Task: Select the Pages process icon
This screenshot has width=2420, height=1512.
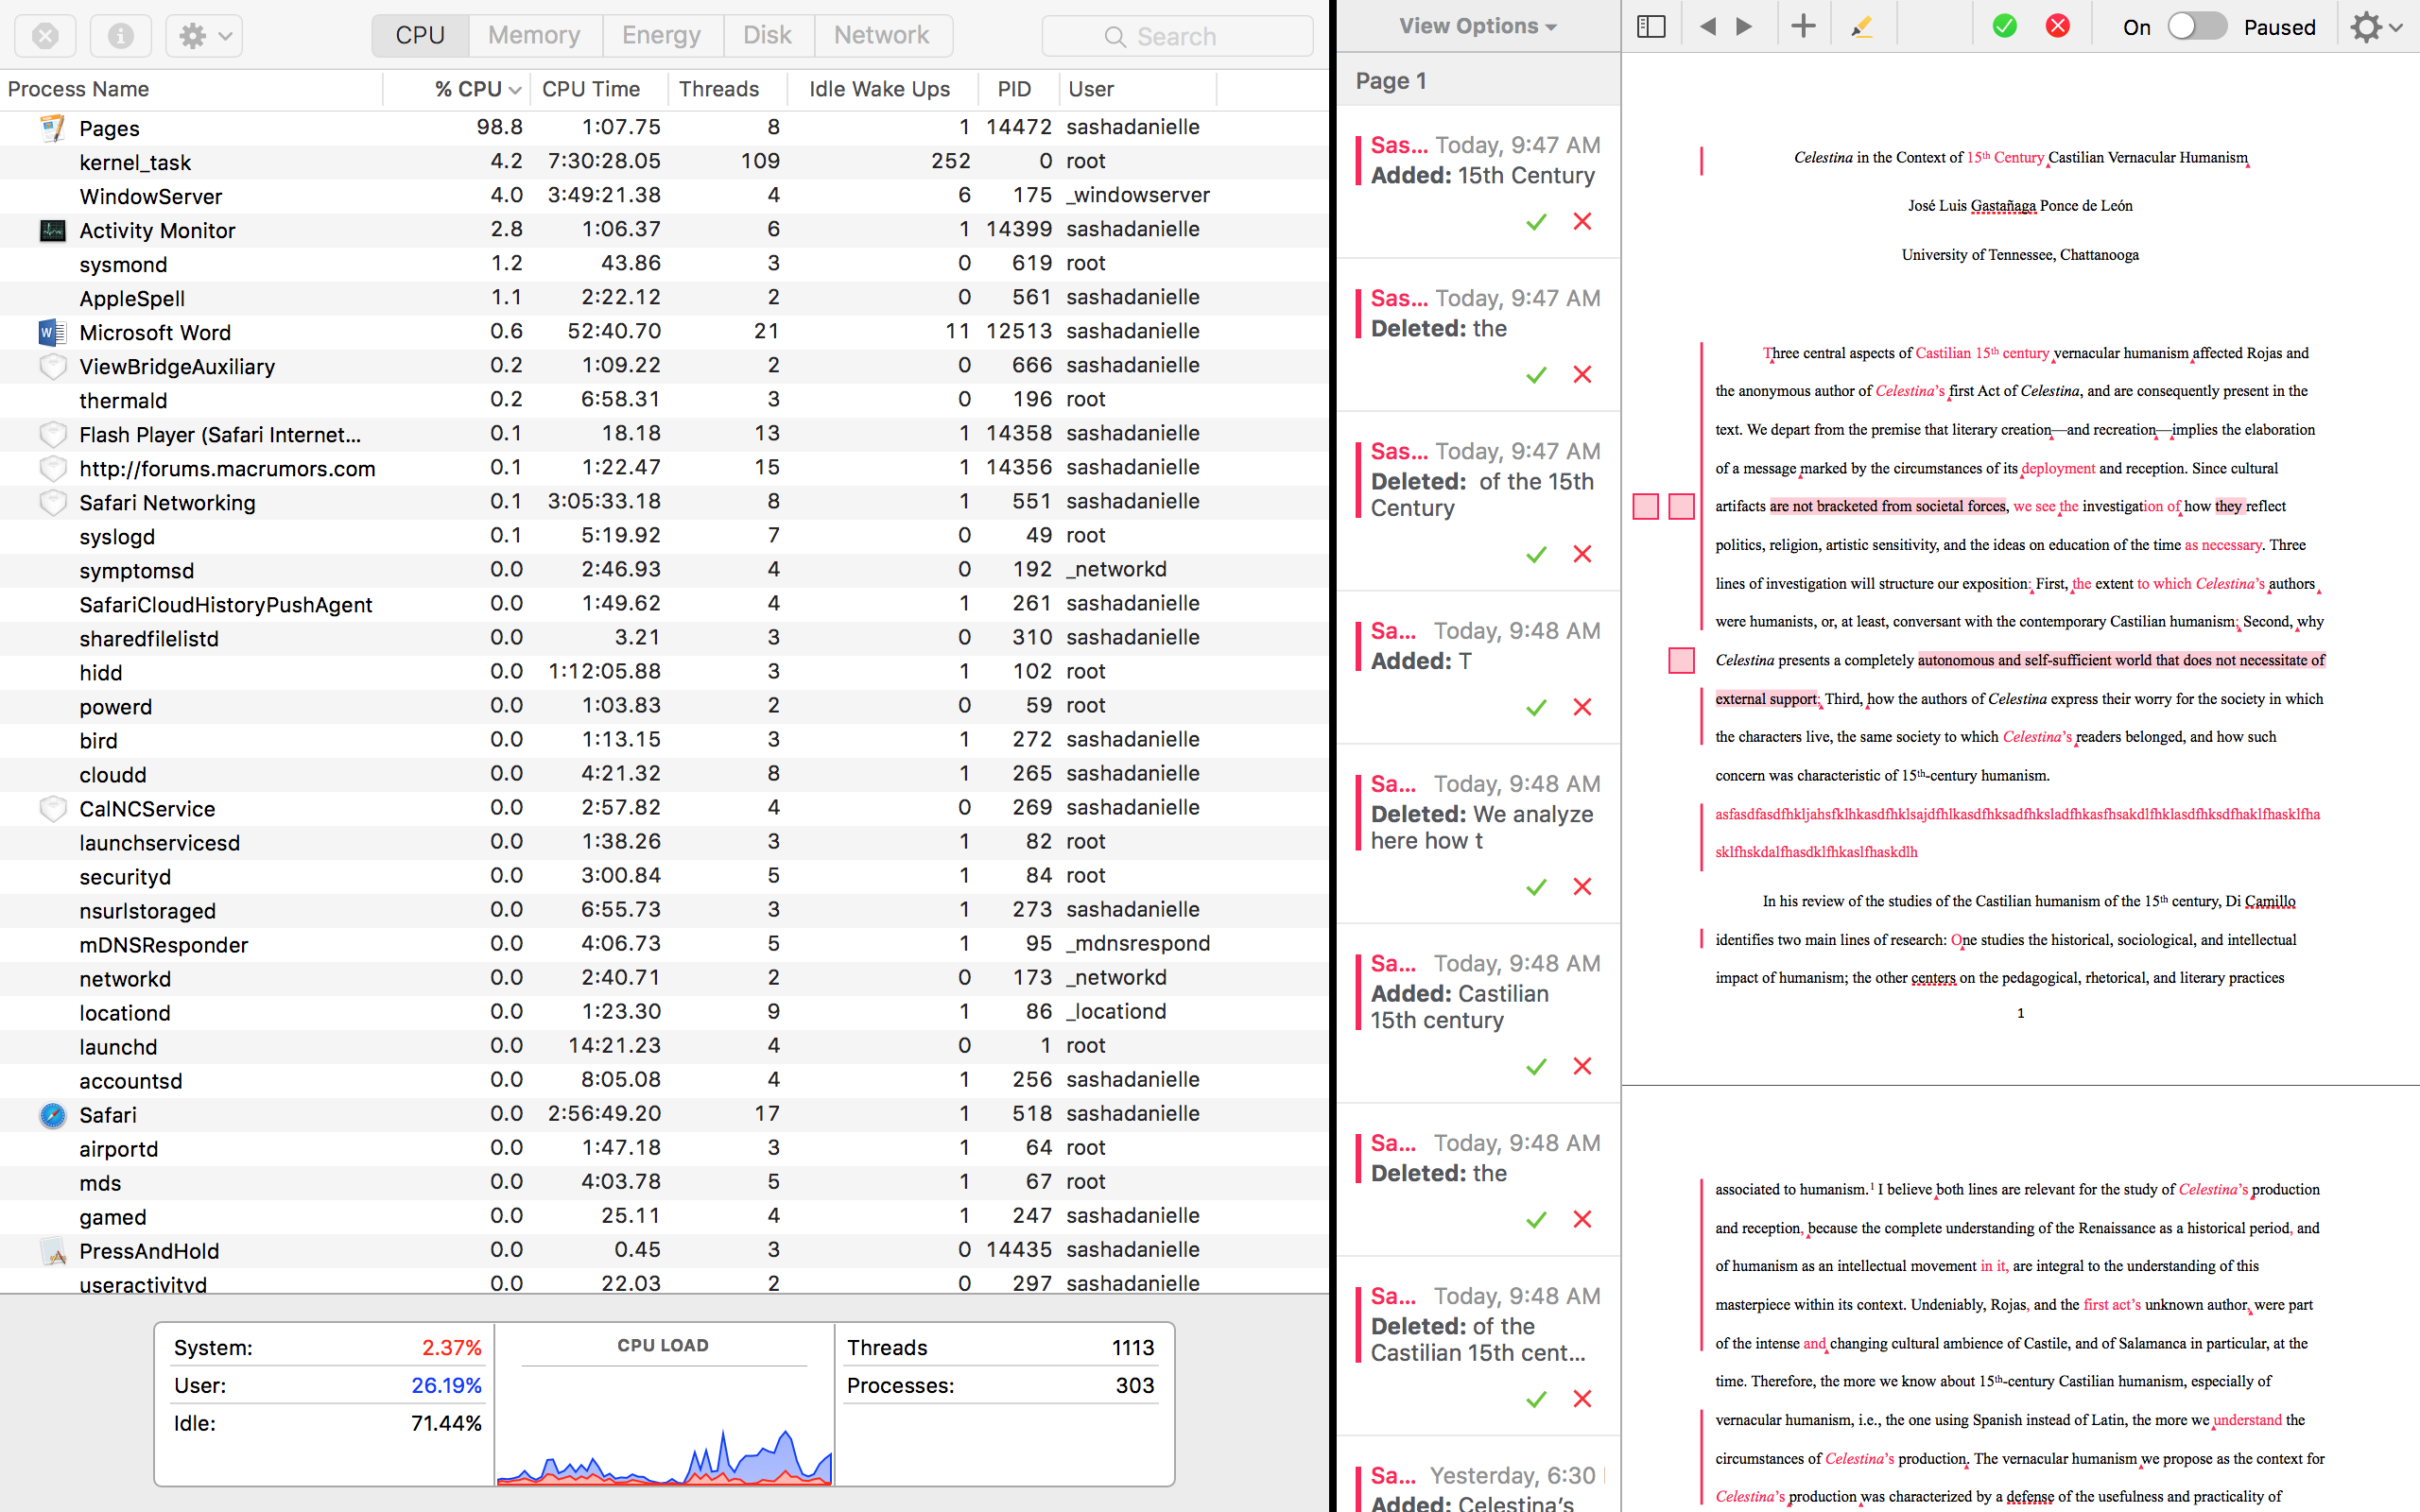Action: (x=52, y=128)
